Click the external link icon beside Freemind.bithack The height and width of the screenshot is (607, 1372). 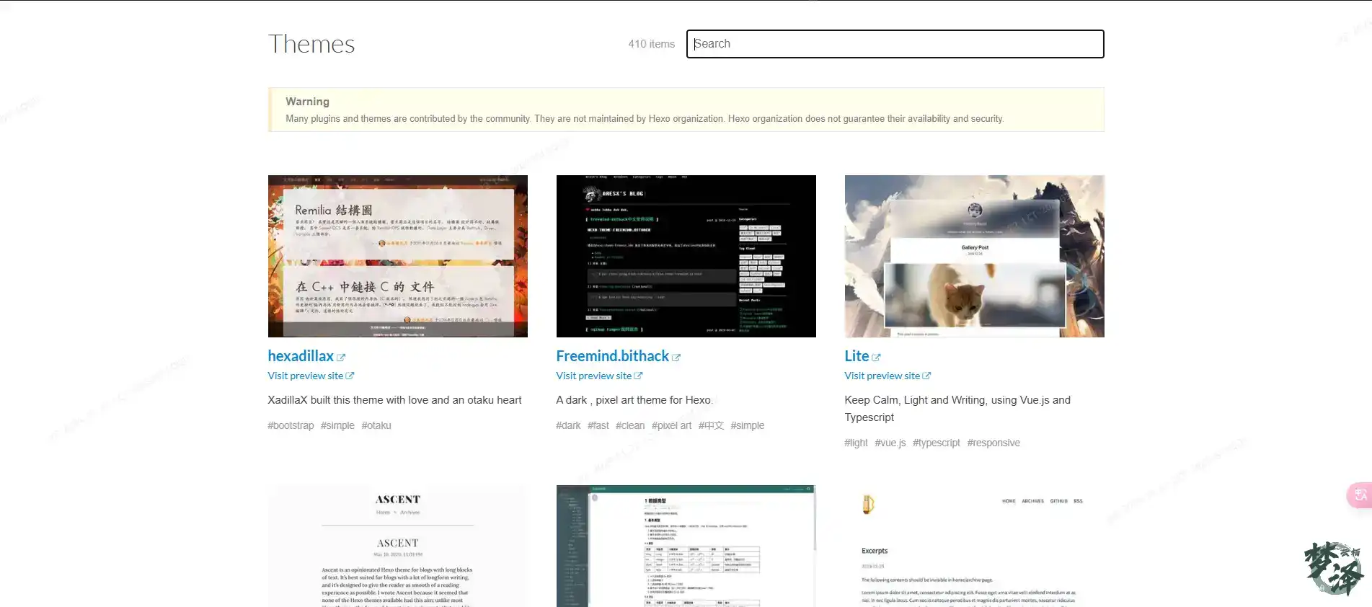click(676, 358)
